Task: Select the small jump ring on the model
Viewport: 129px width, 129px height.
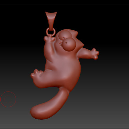Action: (x=51, y=32)
